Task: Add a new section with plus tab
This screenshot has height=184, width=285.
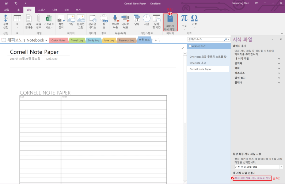Action: [x=156, y=40]
